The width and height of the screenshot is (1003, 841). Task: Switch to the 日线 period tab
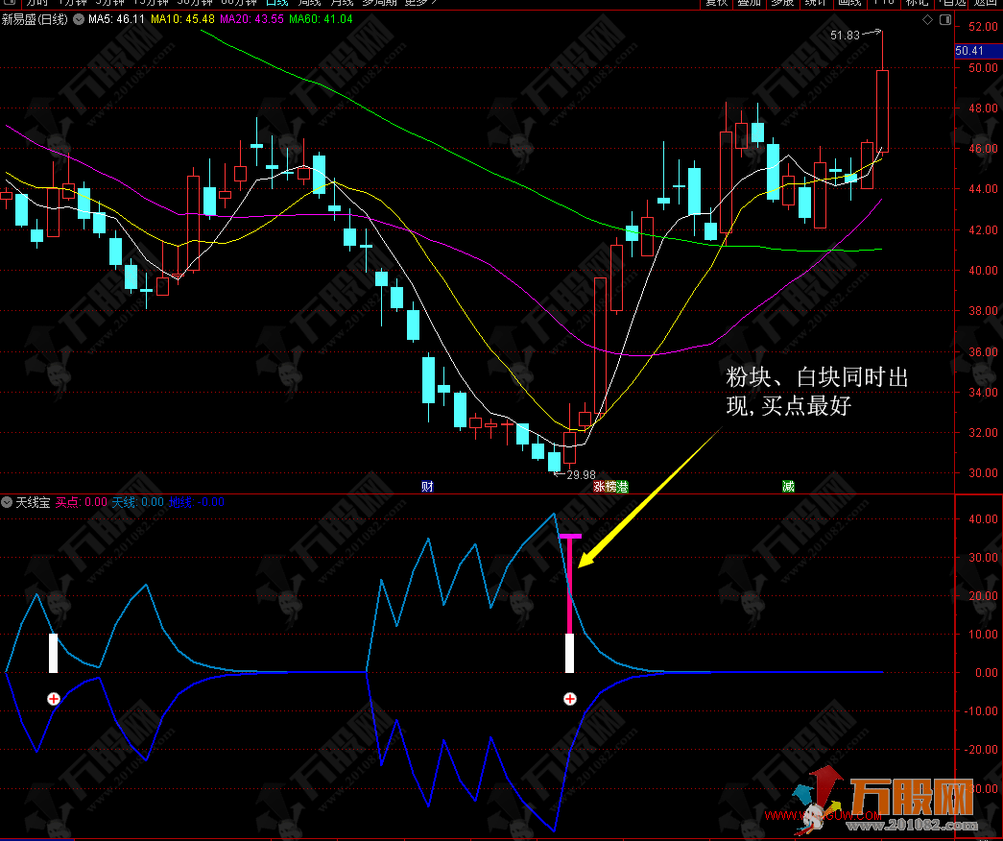click(277, 3)
